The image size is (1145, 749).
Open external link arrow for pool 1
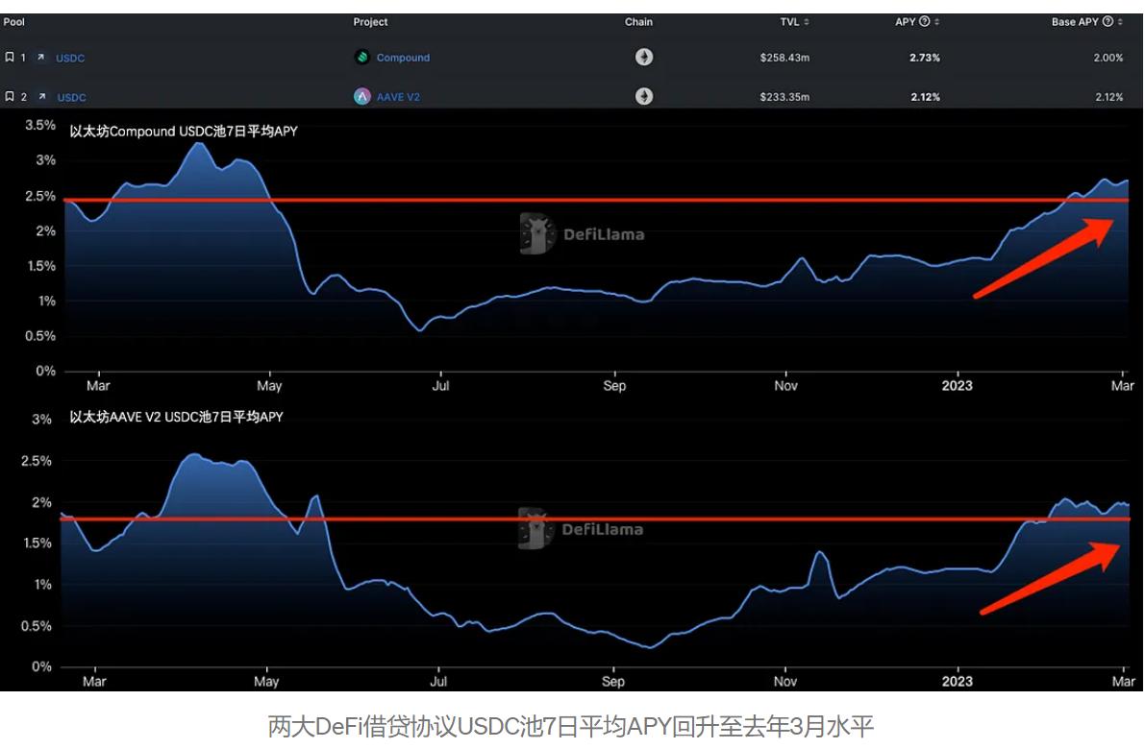coord(40,58)
